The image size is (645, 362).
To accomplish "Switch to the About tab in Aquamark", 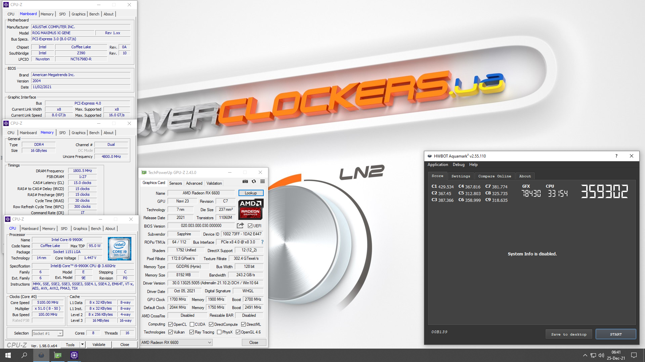I will click(x=525, y=176).
